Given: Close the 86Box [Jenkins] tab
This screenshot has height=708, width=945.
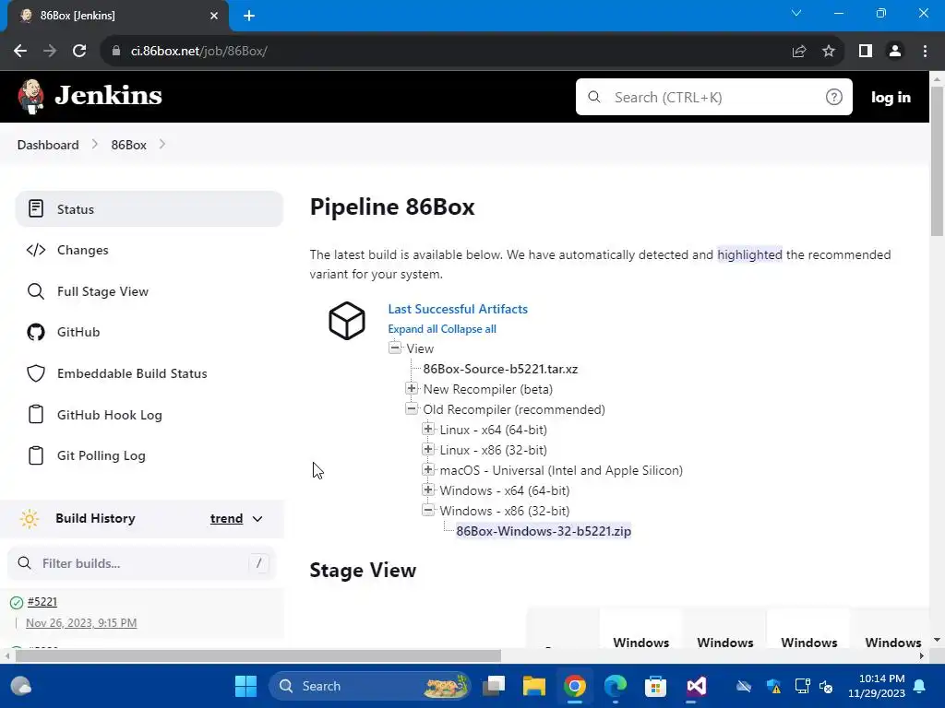Looking at the screenshot, I should 214,16.
